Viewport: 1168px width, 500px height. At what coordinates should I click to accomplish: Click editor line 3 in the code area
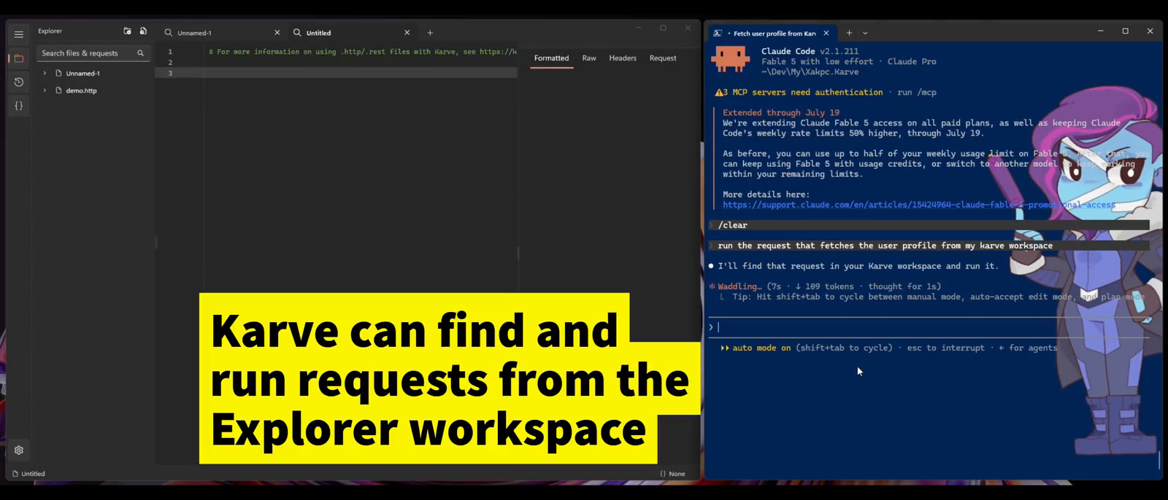pyautogui.click(x=360, y=73)
